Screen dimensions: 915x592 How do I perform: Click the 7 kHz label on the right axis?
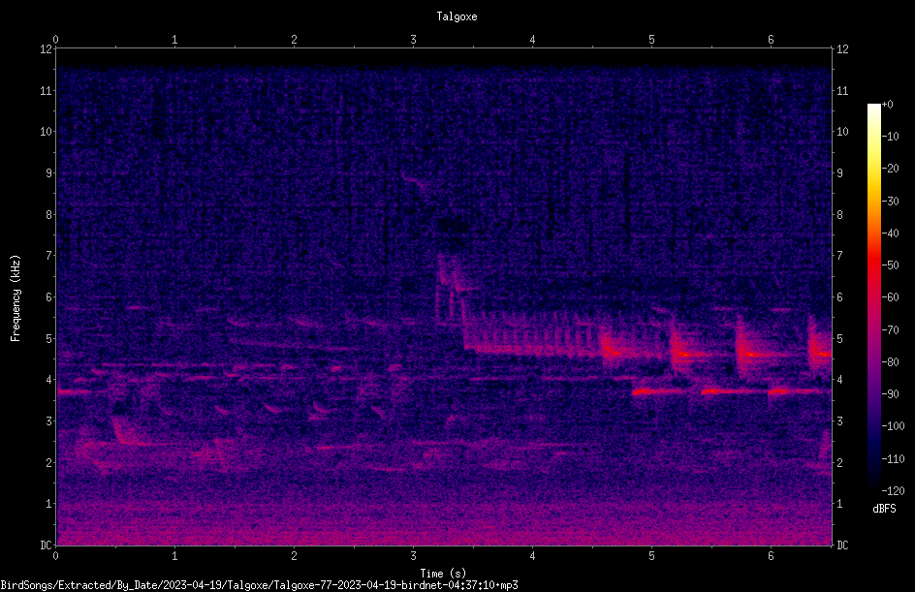pyautogui.click(x=839, y=256)
